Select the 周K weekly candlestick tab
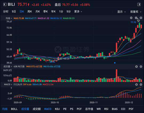This screenshot has height=113, width=144. [x=30, y=12]
